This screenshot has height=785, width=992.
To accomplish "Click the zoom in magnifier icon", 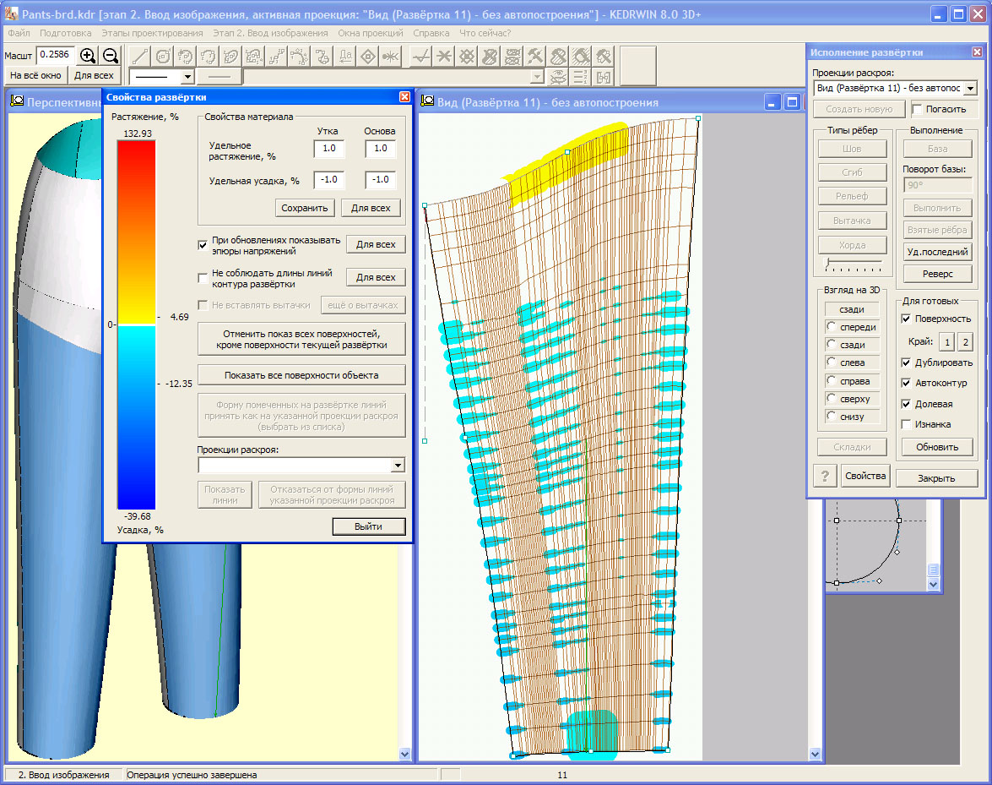I will [87, 56].
